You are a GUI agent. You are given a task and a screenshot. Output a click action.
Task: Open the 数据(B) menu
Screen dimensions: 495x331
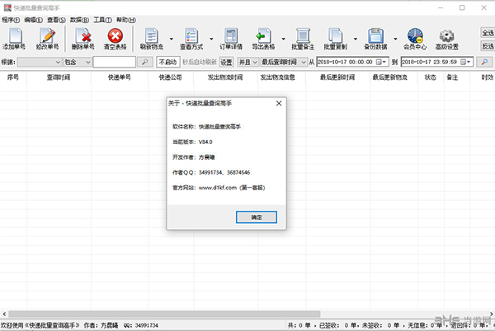tap(79, 20)
